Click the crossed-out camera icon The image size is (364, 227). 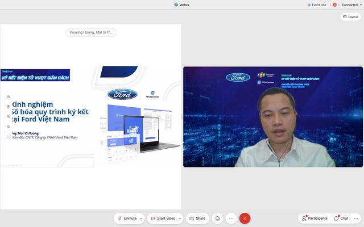(153, 218)
